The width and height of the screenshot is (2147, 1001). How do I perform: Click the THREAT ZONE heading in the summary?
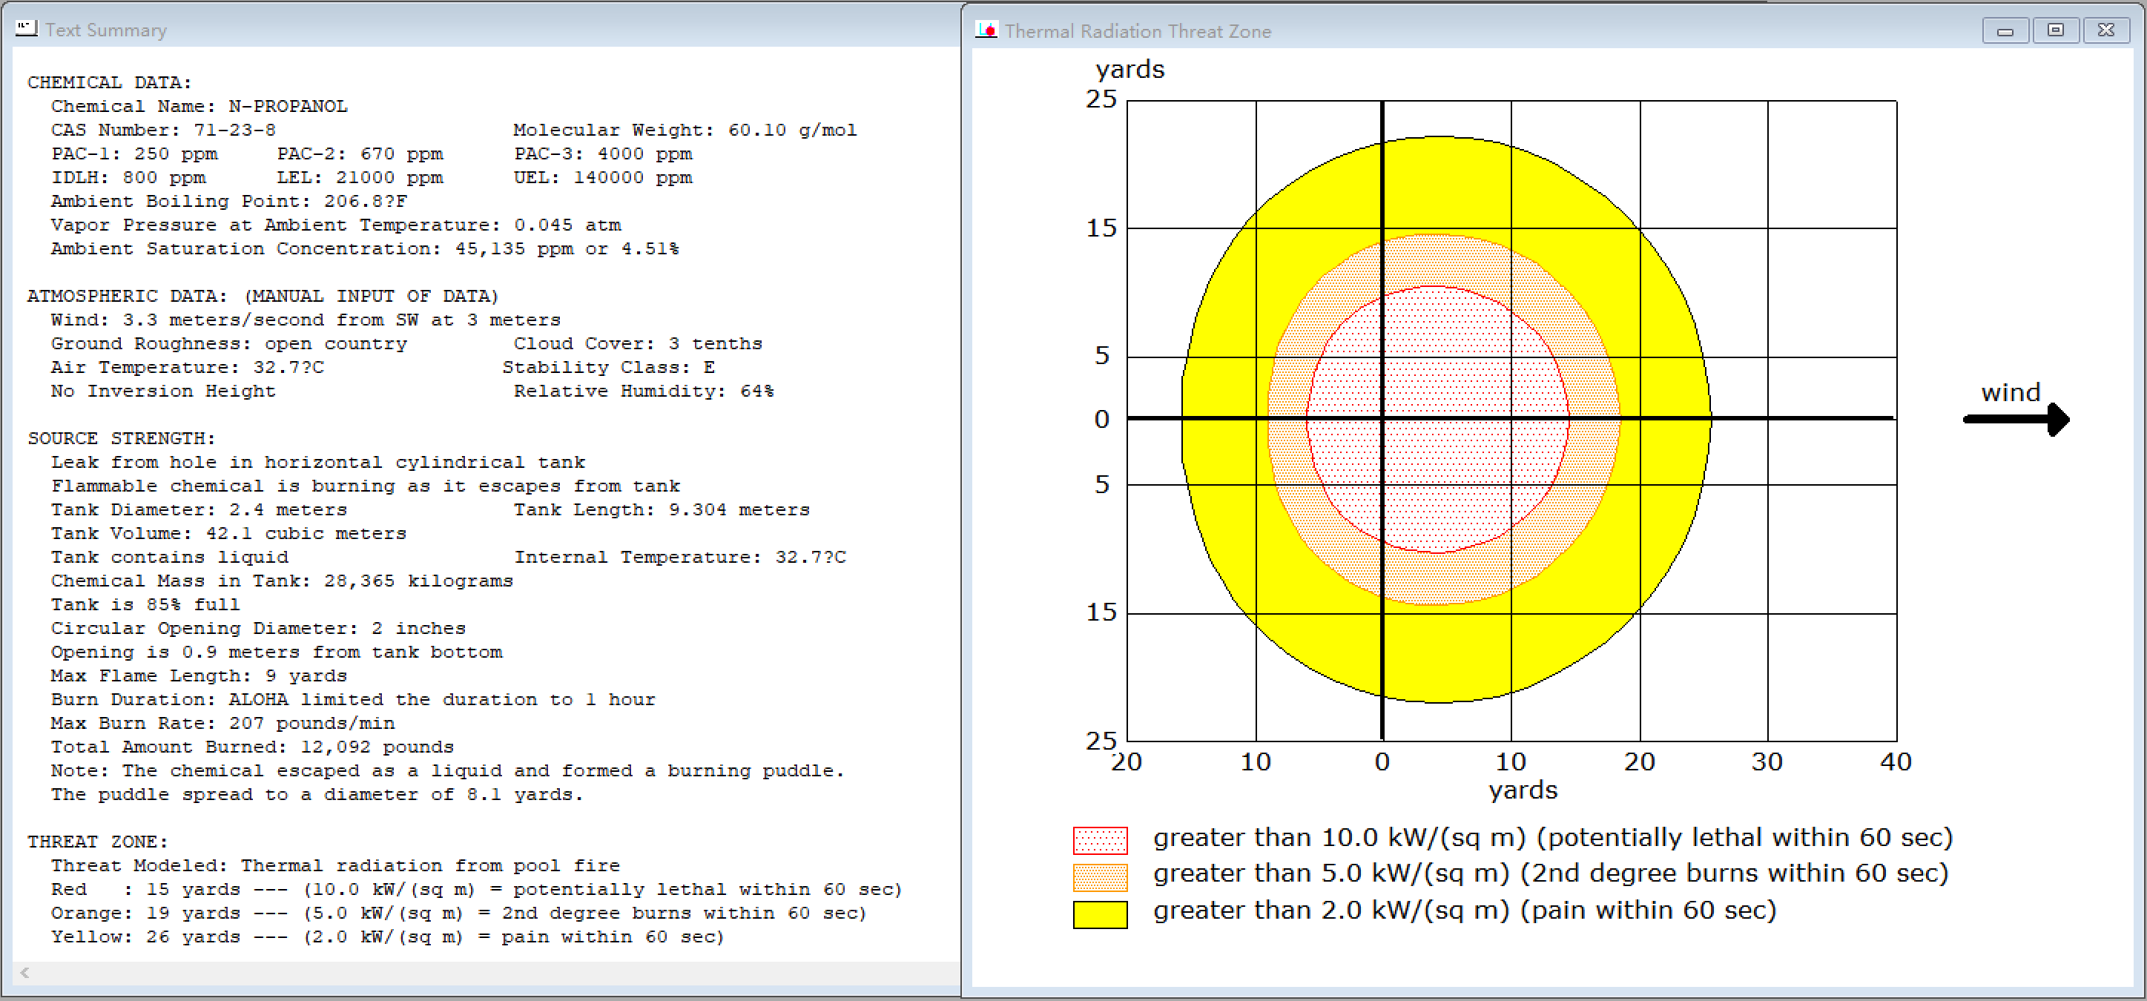97,842
